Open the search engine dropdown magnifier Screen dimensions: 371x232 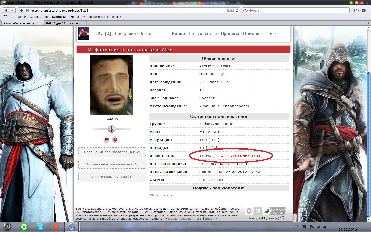click(246, 10)
